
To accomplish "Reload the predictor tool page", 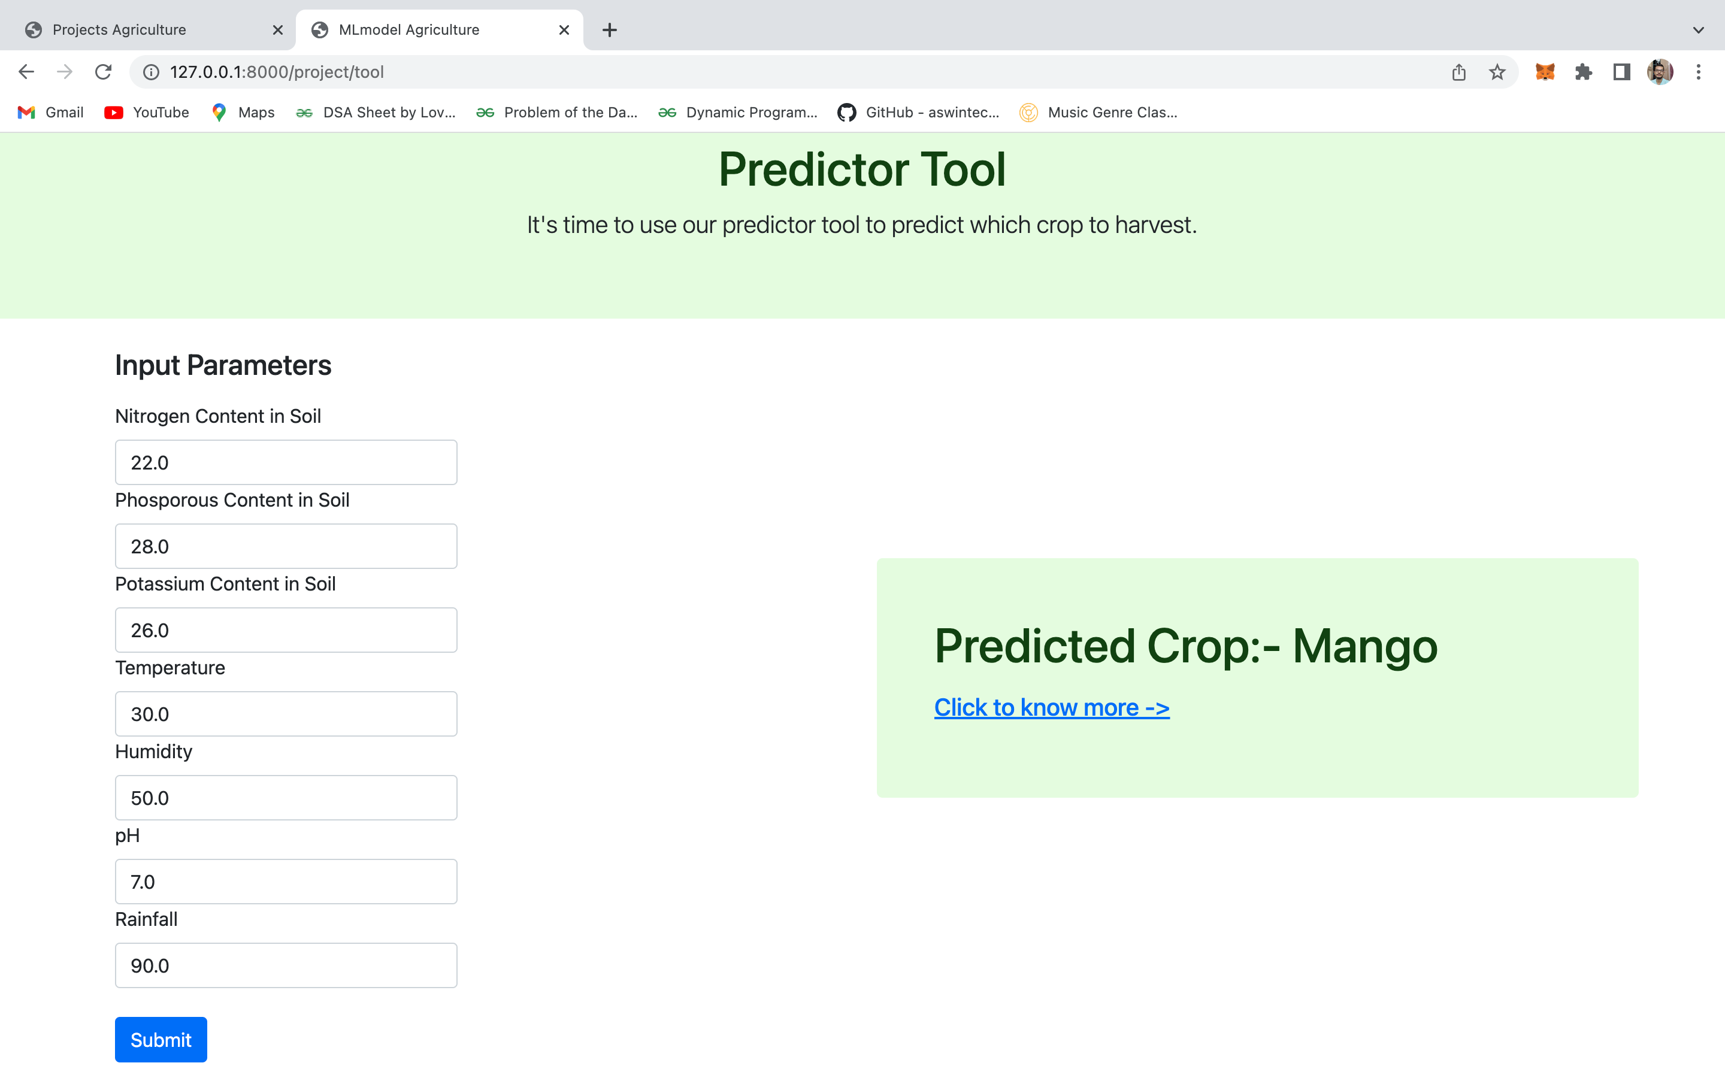I will pyautogui.click(x=104, y=71).
